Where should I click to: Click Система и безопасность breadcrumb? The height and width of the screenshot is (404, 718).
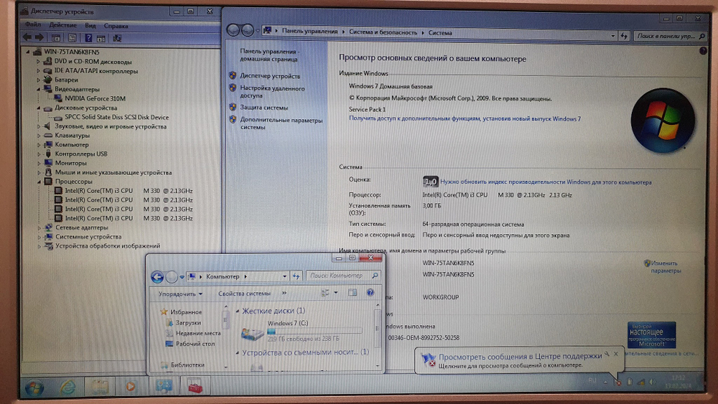(x=383, y=32)
